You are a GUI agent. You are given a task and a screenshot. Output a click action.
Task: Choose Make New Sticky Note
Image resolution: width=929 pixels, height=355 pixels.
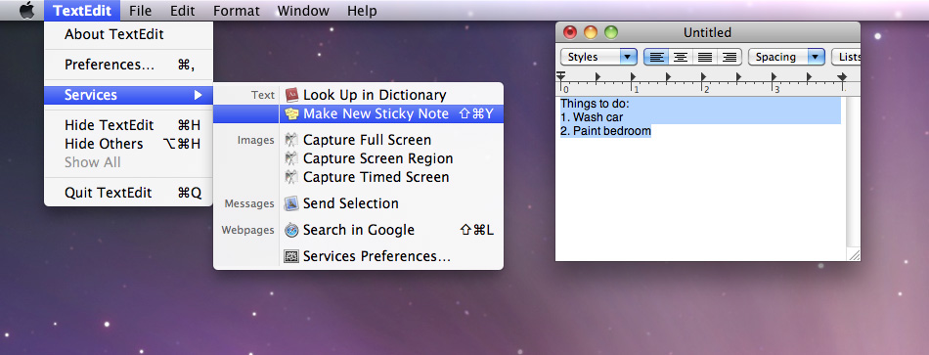(x=358, y=113)
